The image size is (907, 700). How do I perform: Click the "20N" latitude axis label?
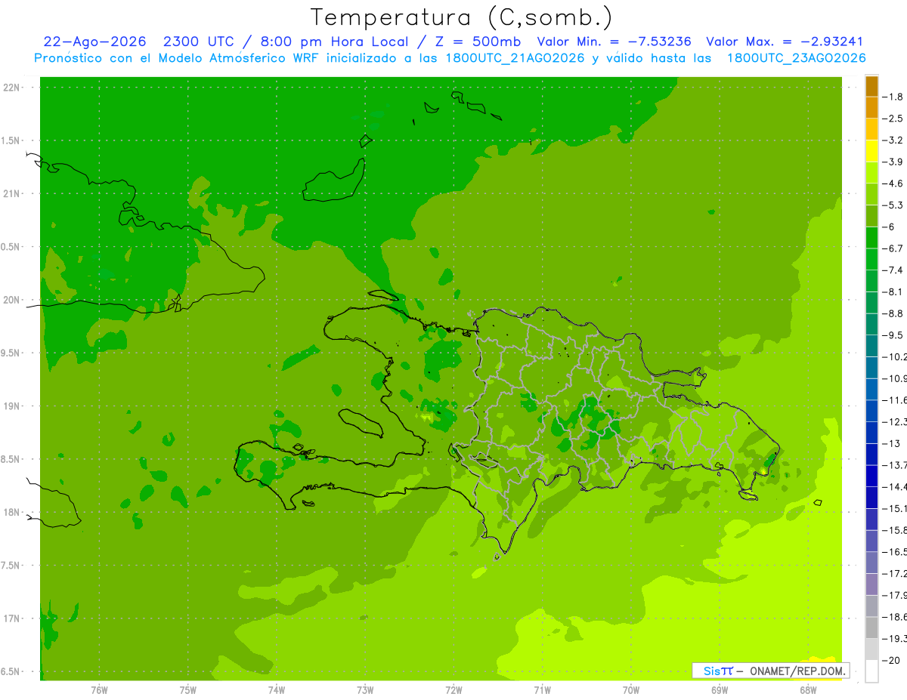pos(11,300)
